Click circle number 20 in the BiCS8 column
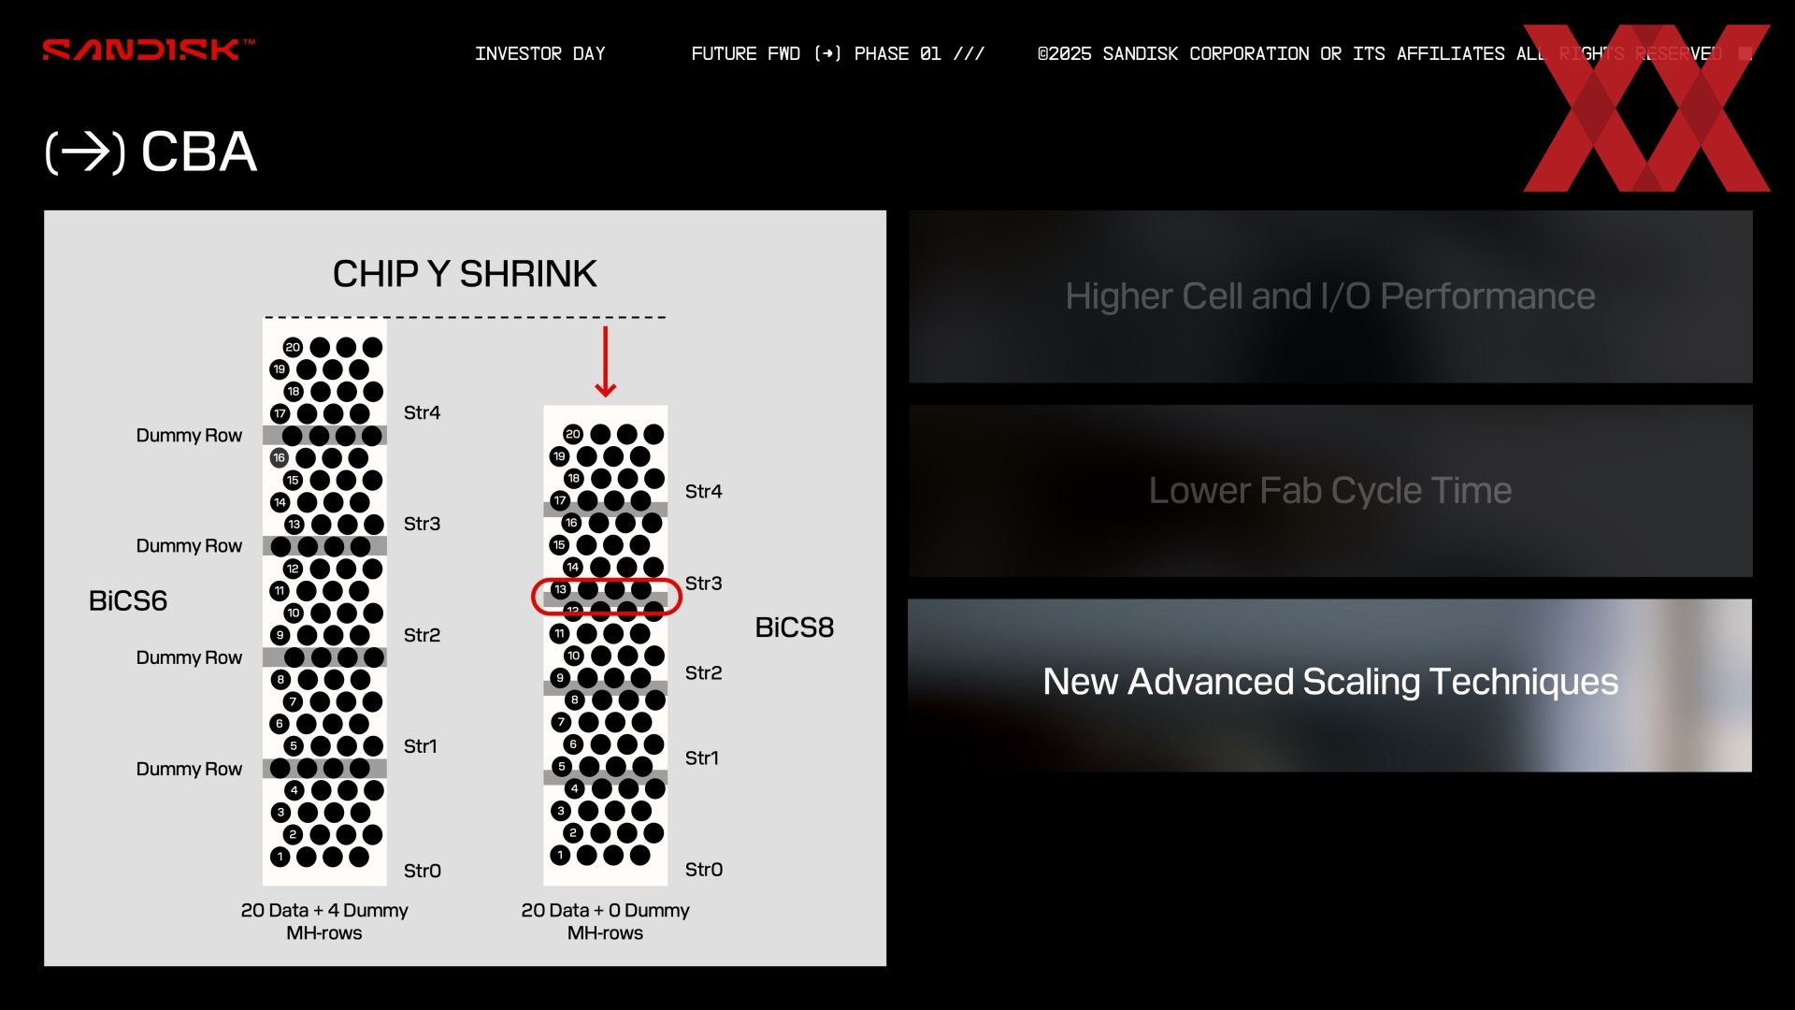Image resolution: width=1795 pixels, height=1010 pixels. click(x=573, y=434)
